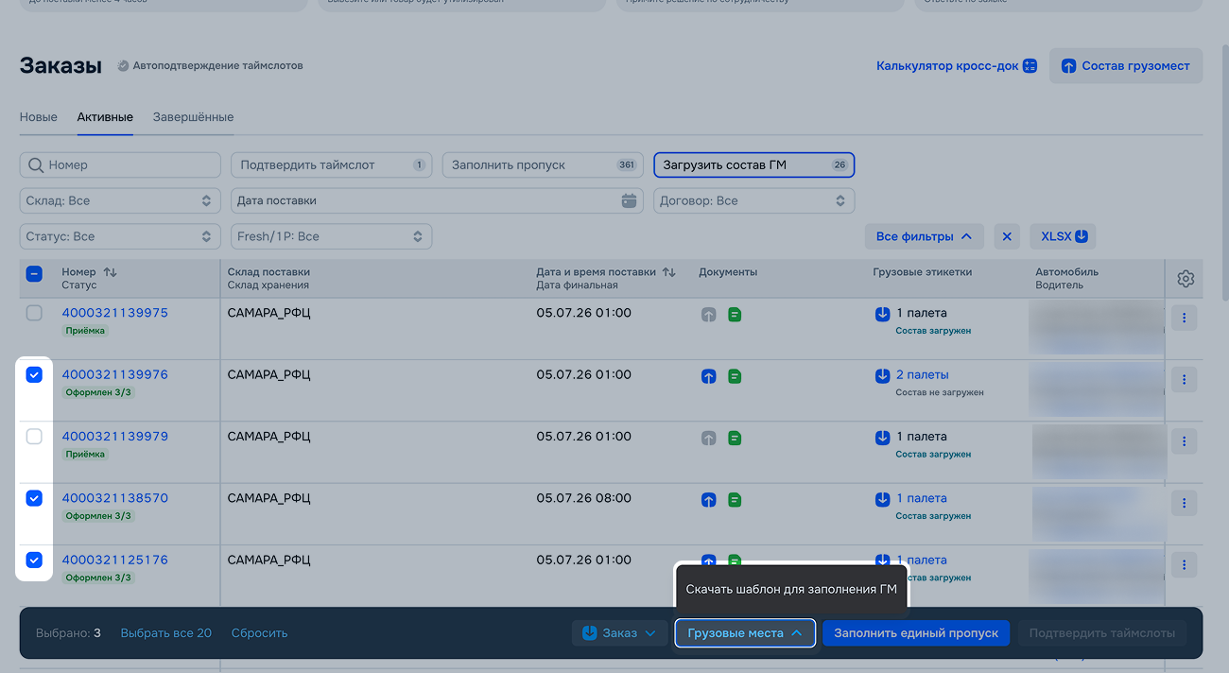Download labels icon for order 4000321138570
1229x673 pixels.
click(883, 499)
